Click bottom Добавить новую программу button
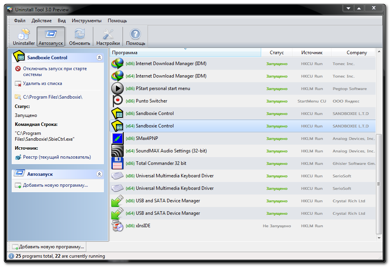 click(x=48, y=247)
